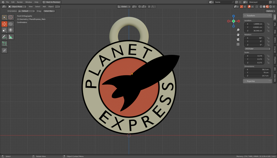Image resolution: width=277 pixels, height=158 pixels.
Task: Click the red X axis gizmo handle
Action: (239, 21)
